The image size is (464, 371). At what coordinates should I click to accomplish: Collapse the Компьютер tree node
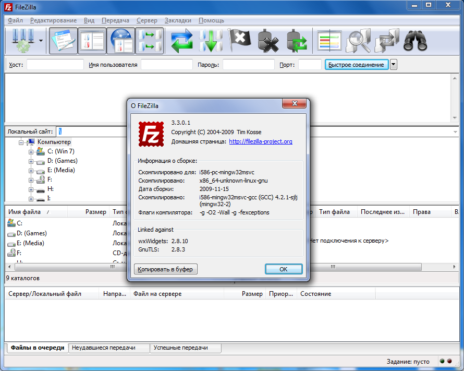(x=21, y=142)
